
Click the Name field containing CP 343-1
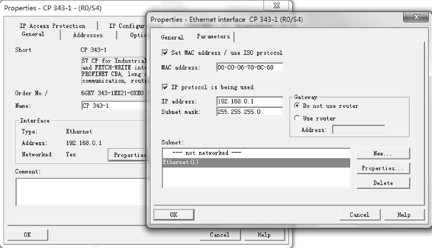114,106
